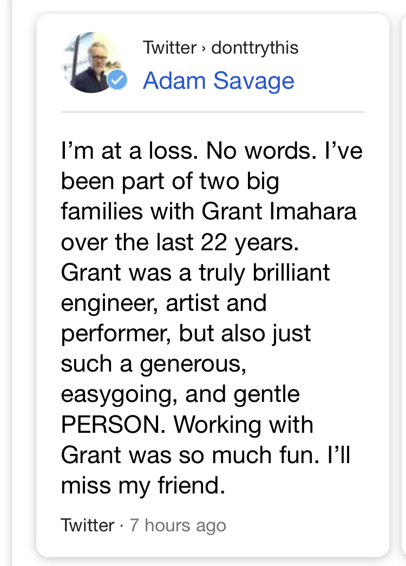Click the breadcrumb chevron separator
Screen dimensions: 406x566
pos(204,48)
